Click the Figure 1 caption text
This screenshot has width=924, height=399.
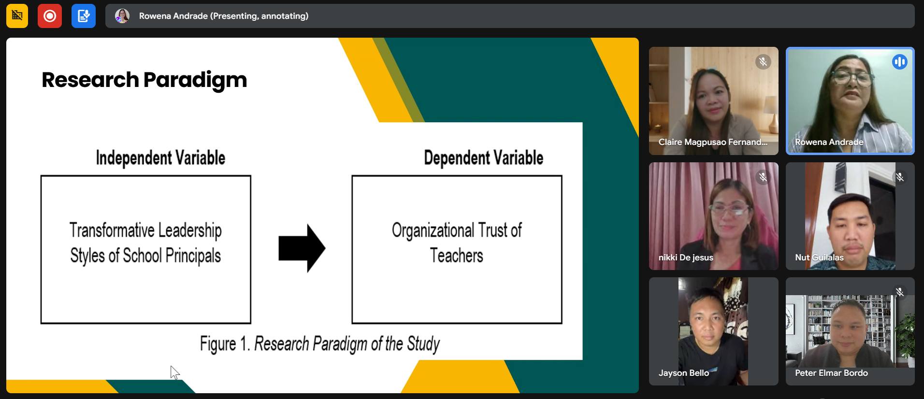pyautogui.click(x=319, y=344)
